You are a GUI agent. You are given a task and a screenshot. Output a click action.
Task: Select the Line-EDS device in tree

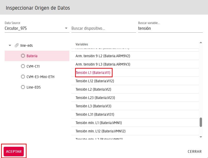coord(37,87)
